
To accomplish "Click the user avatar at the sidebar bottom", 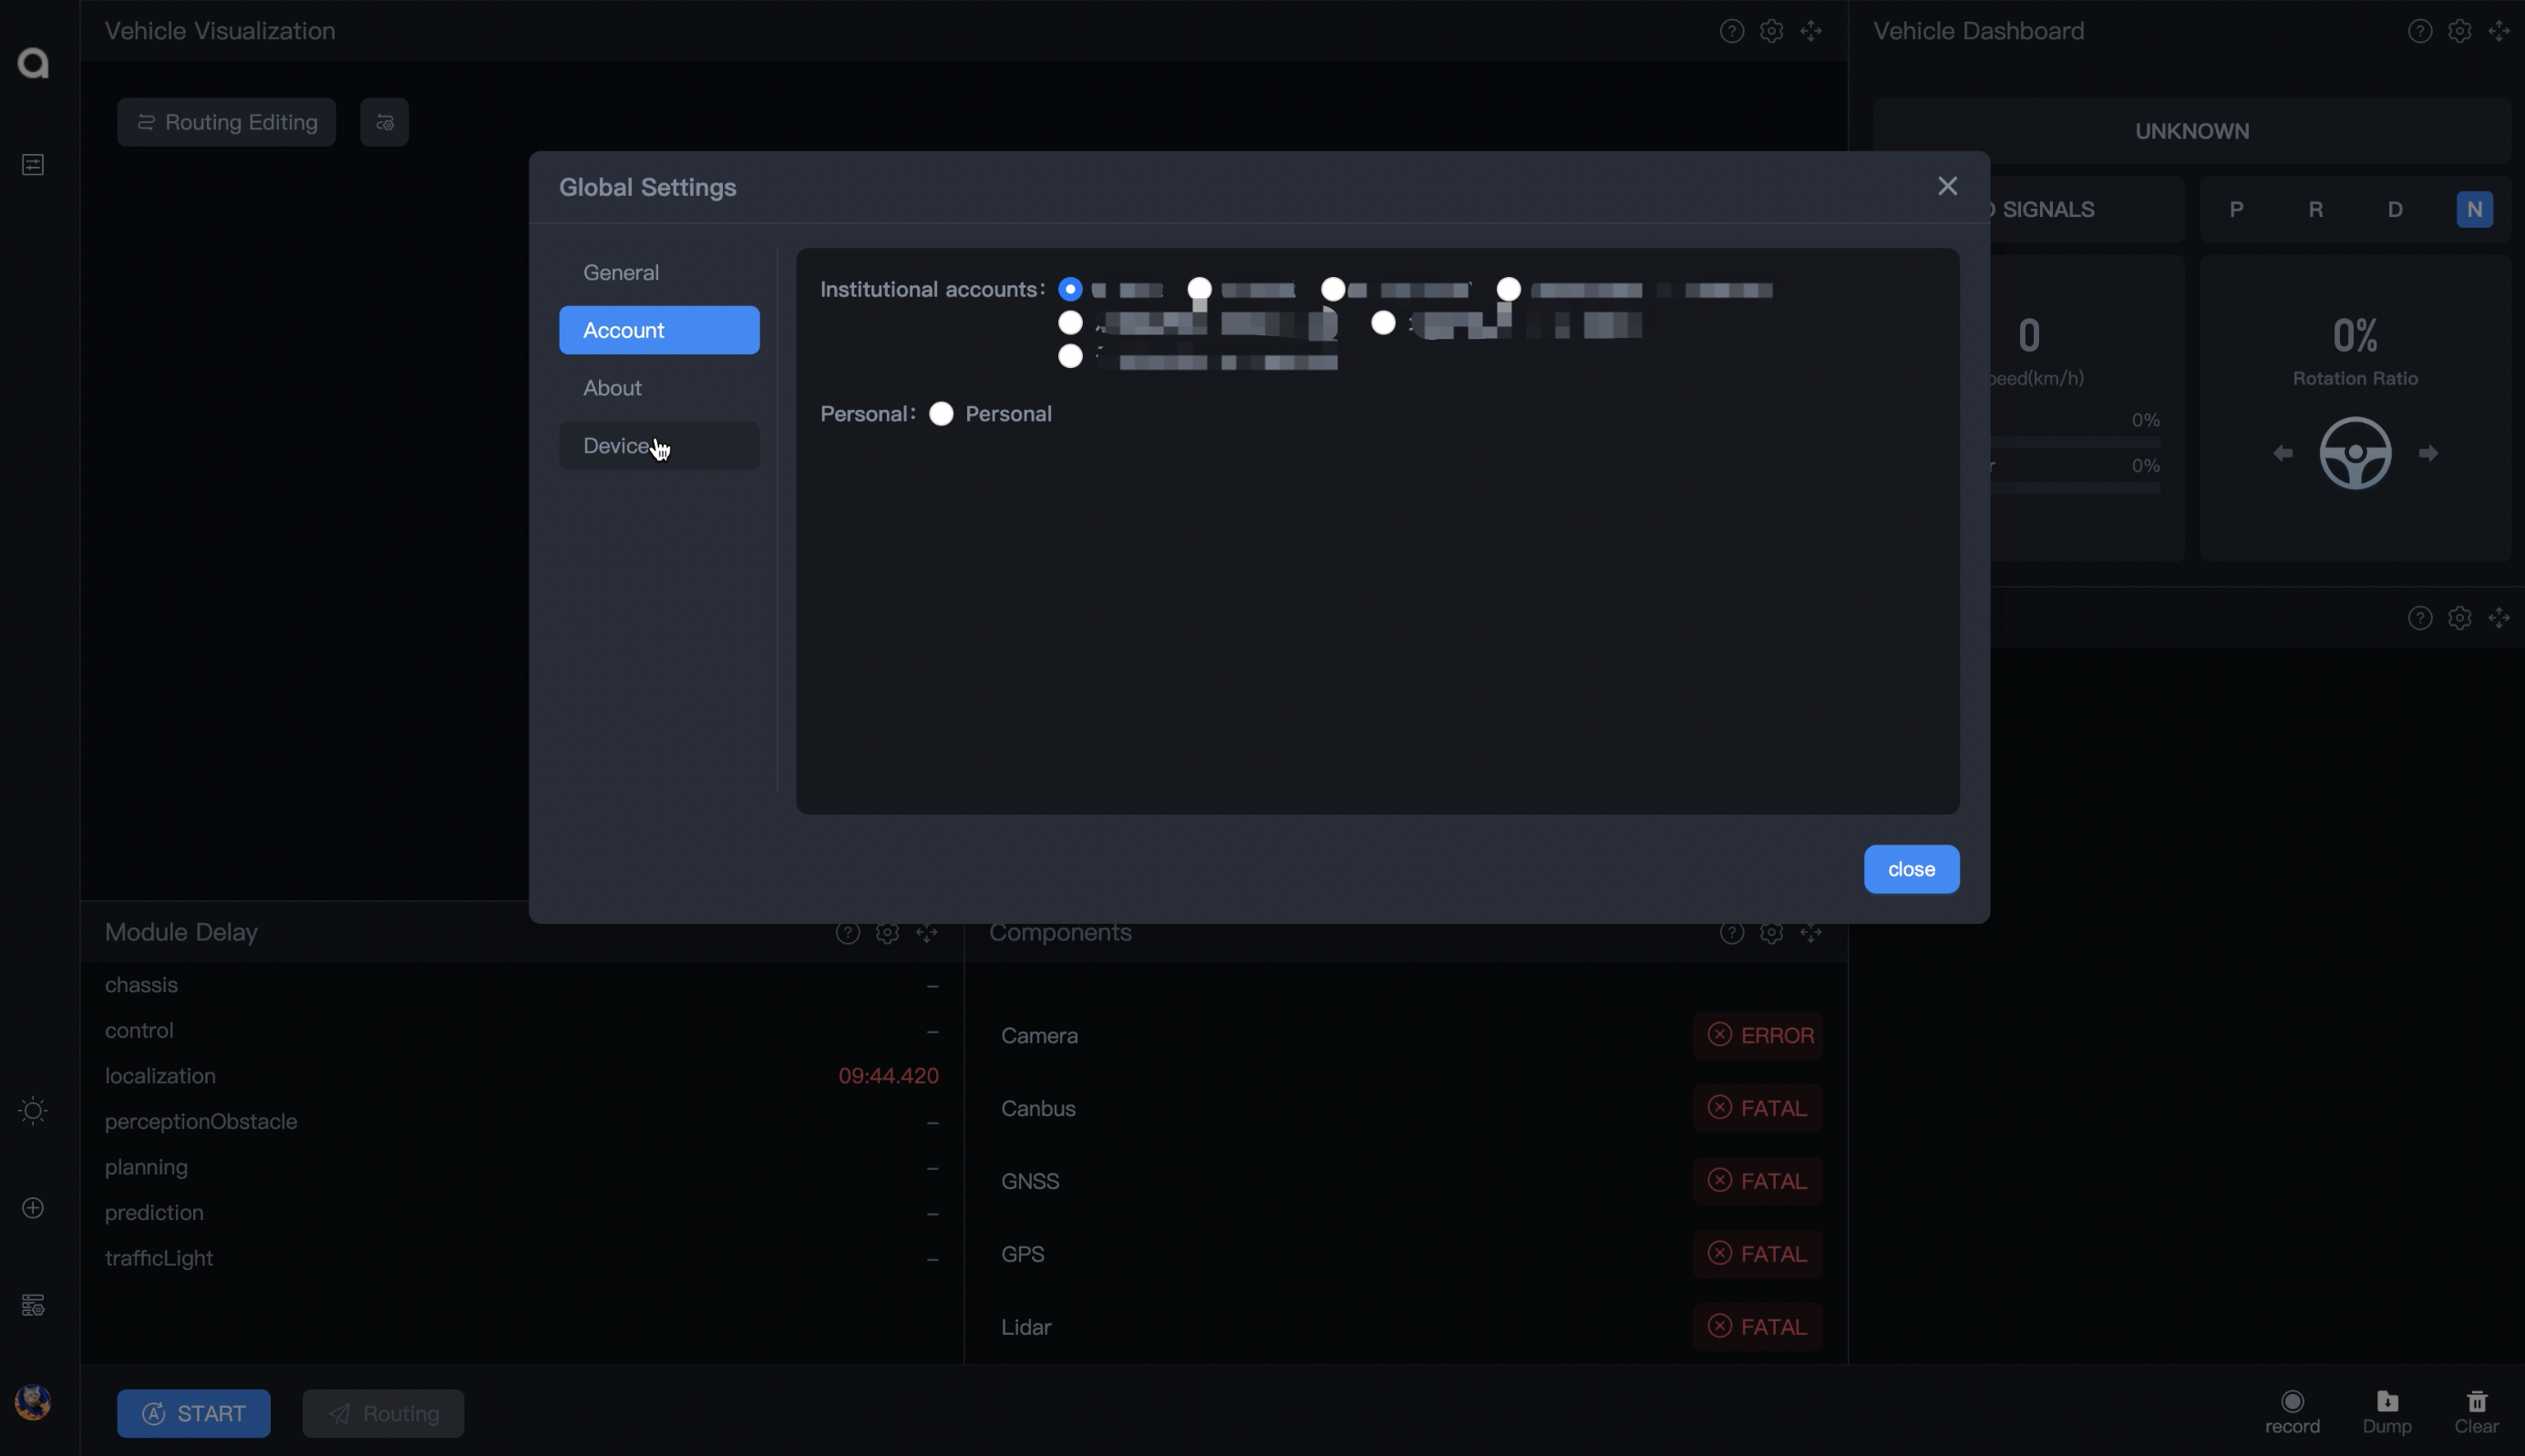I will pyautogui.click(x=33, y=1401).
